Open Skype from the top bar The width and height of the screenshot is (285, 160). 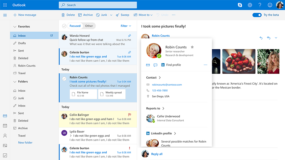[x=240, y=5]
